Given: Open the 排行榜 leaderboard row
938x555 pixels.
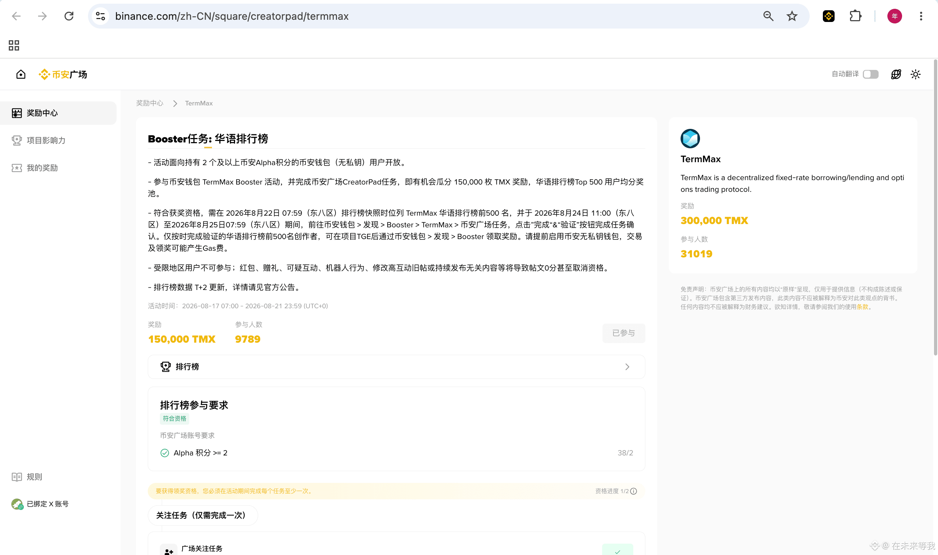Looking at the screenshot, I should click(x=396, y=367).
